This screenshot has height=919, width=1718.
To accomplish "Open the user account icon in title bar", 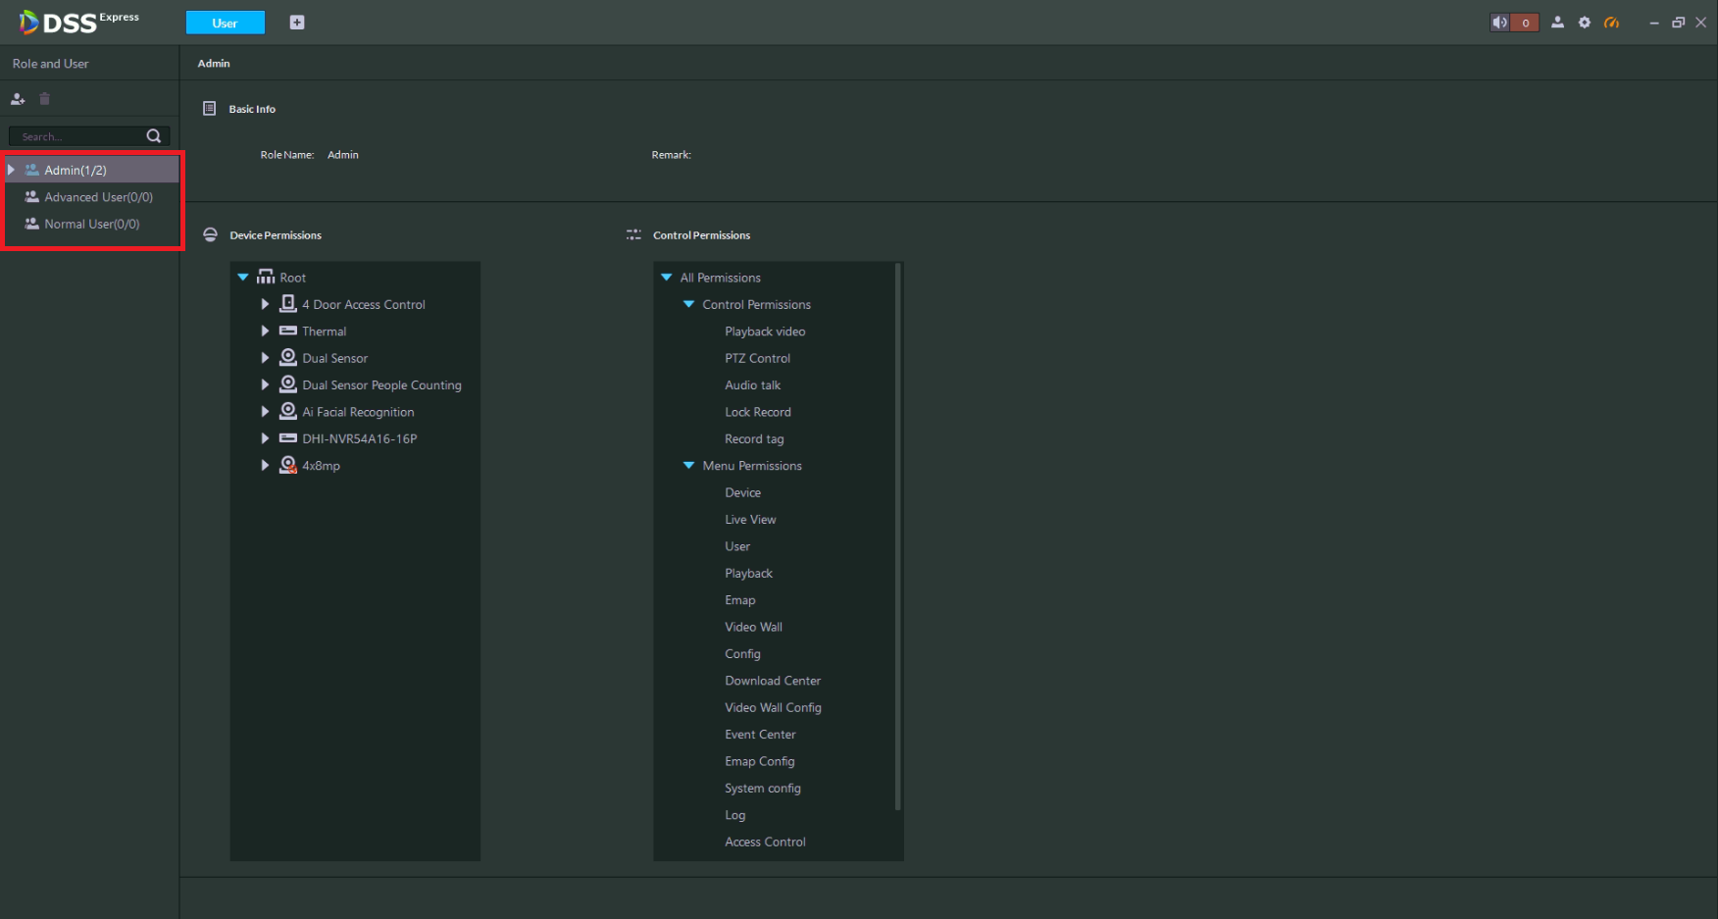I will coord(1557,23).
